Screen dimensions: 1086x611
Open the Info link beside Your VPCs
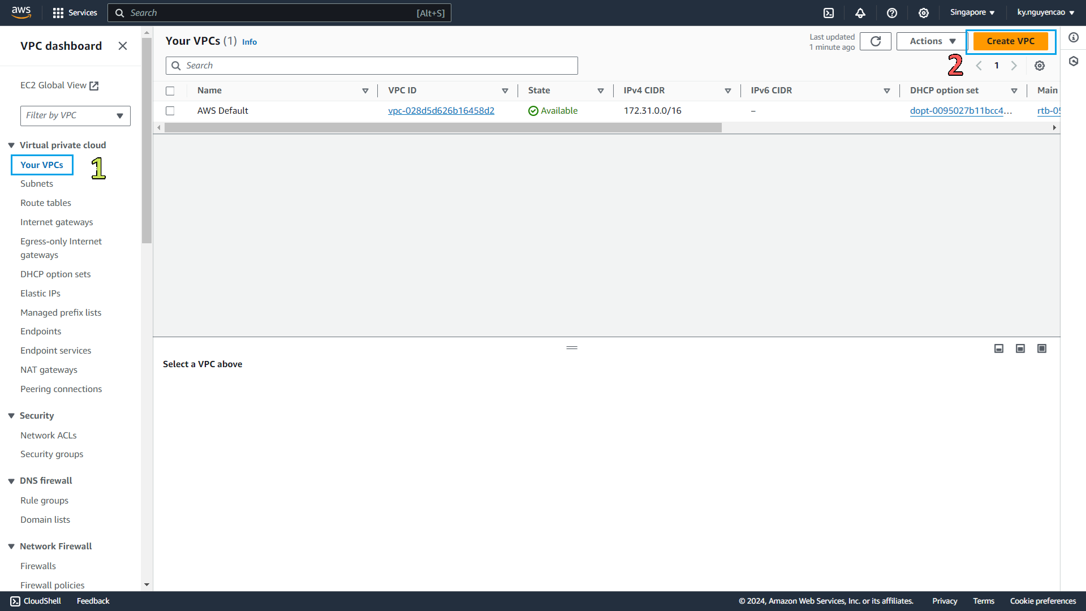(249, 42)
